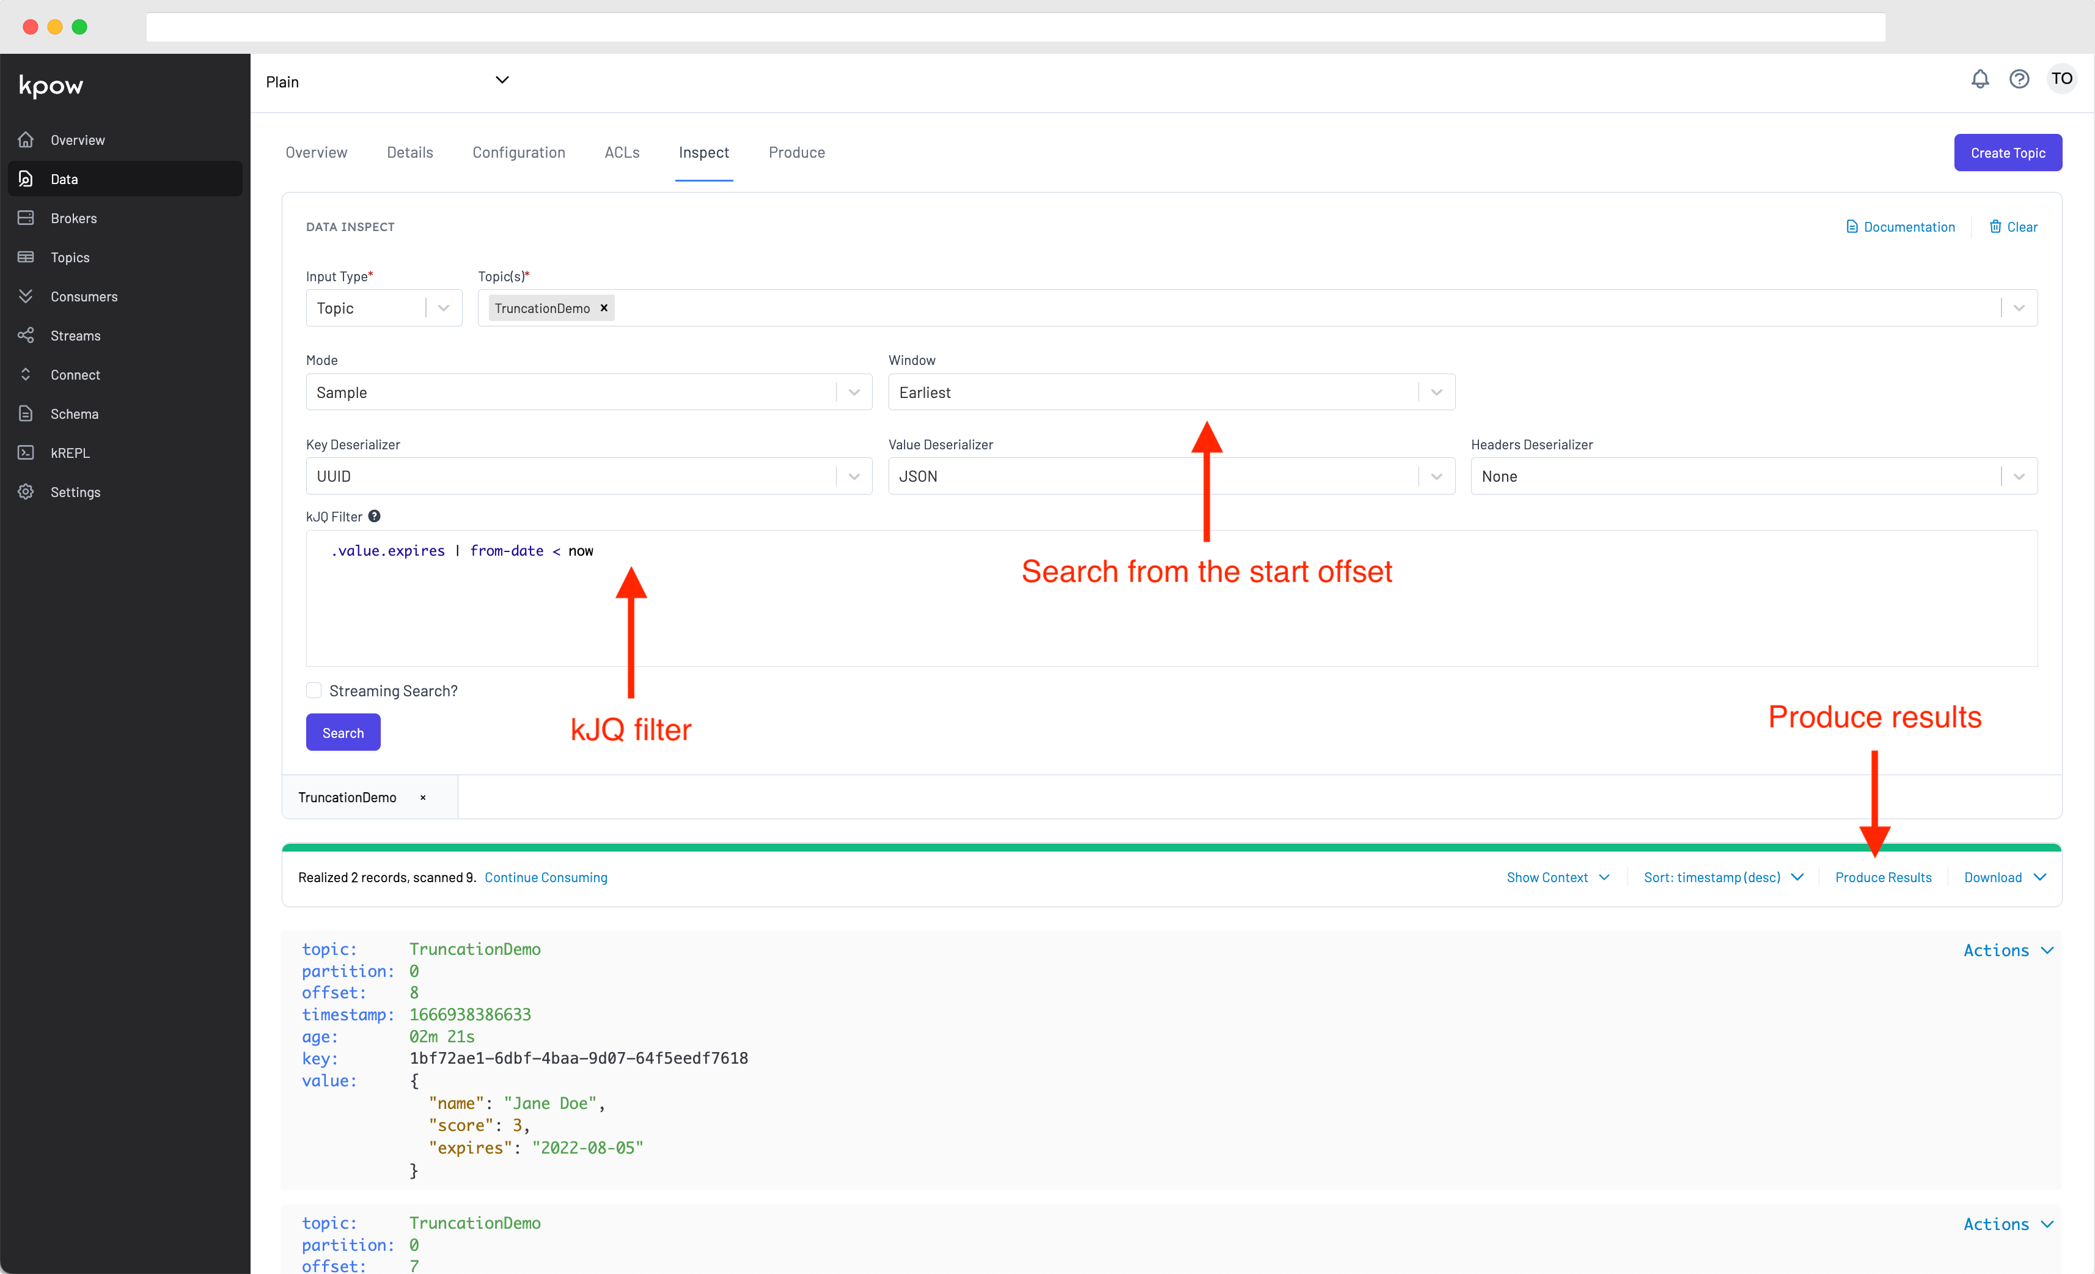Remove TruncationDemo tag from Topic(s) field
2095x1274 pixels.
[x=604, y=308]
